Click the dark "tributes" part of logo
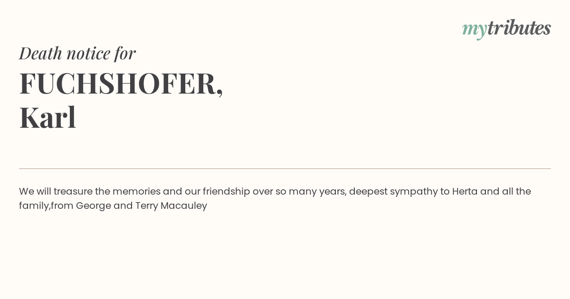The height and width of the screenshot is (299, 570). 519,28
